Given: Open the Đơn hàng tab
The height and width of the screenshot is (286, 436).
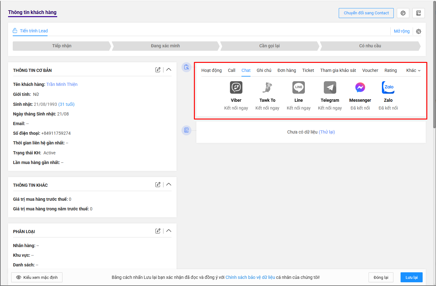Looking at the screenshot, I should [x=287, y=70].
